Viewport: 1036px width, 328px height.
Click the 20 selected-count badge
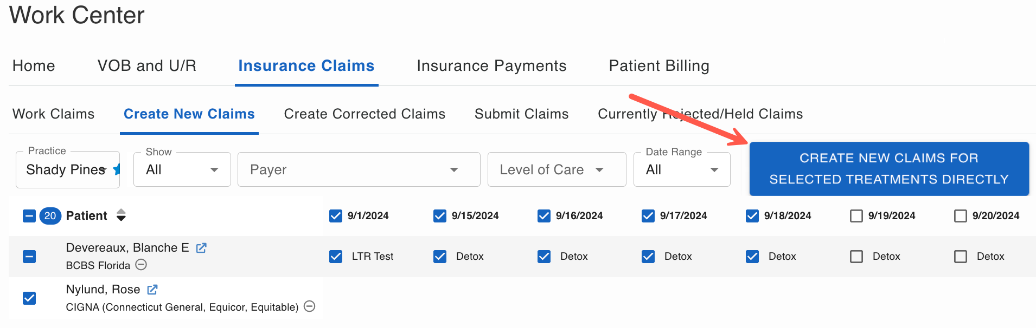(50, 215)
